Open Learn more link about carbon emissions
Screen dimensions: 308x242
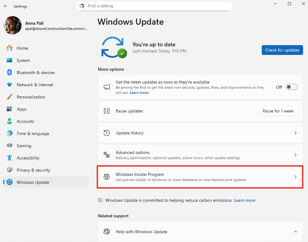(244, 200)
